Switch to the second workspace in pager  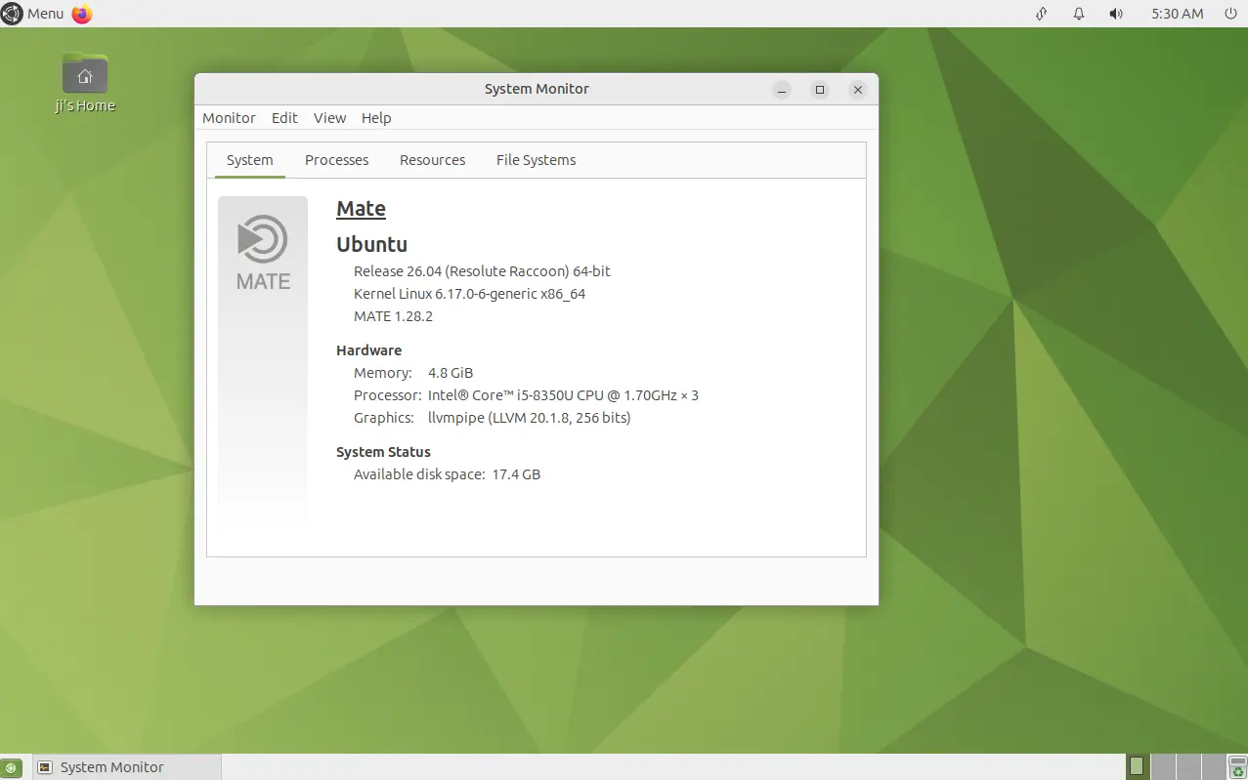tap(1163, 766)
